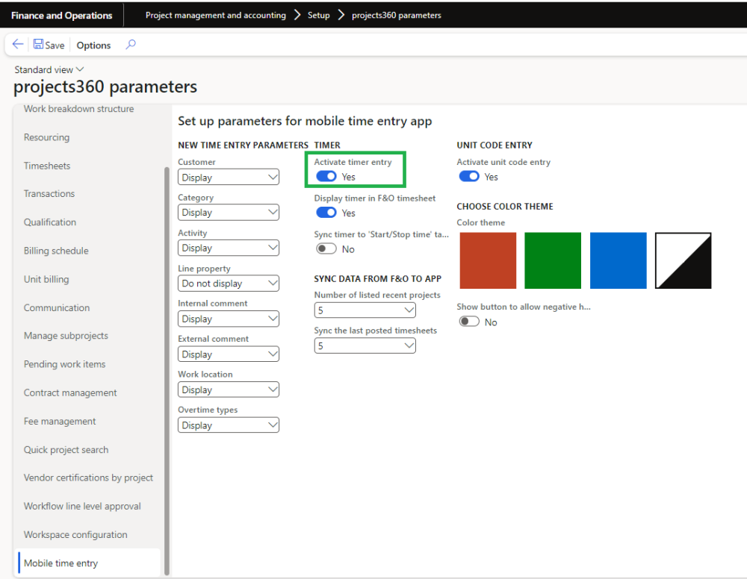747x579 pixels.
Task: Enable Sync timer to Start/Stop time
Action: [x=326, y=248]
